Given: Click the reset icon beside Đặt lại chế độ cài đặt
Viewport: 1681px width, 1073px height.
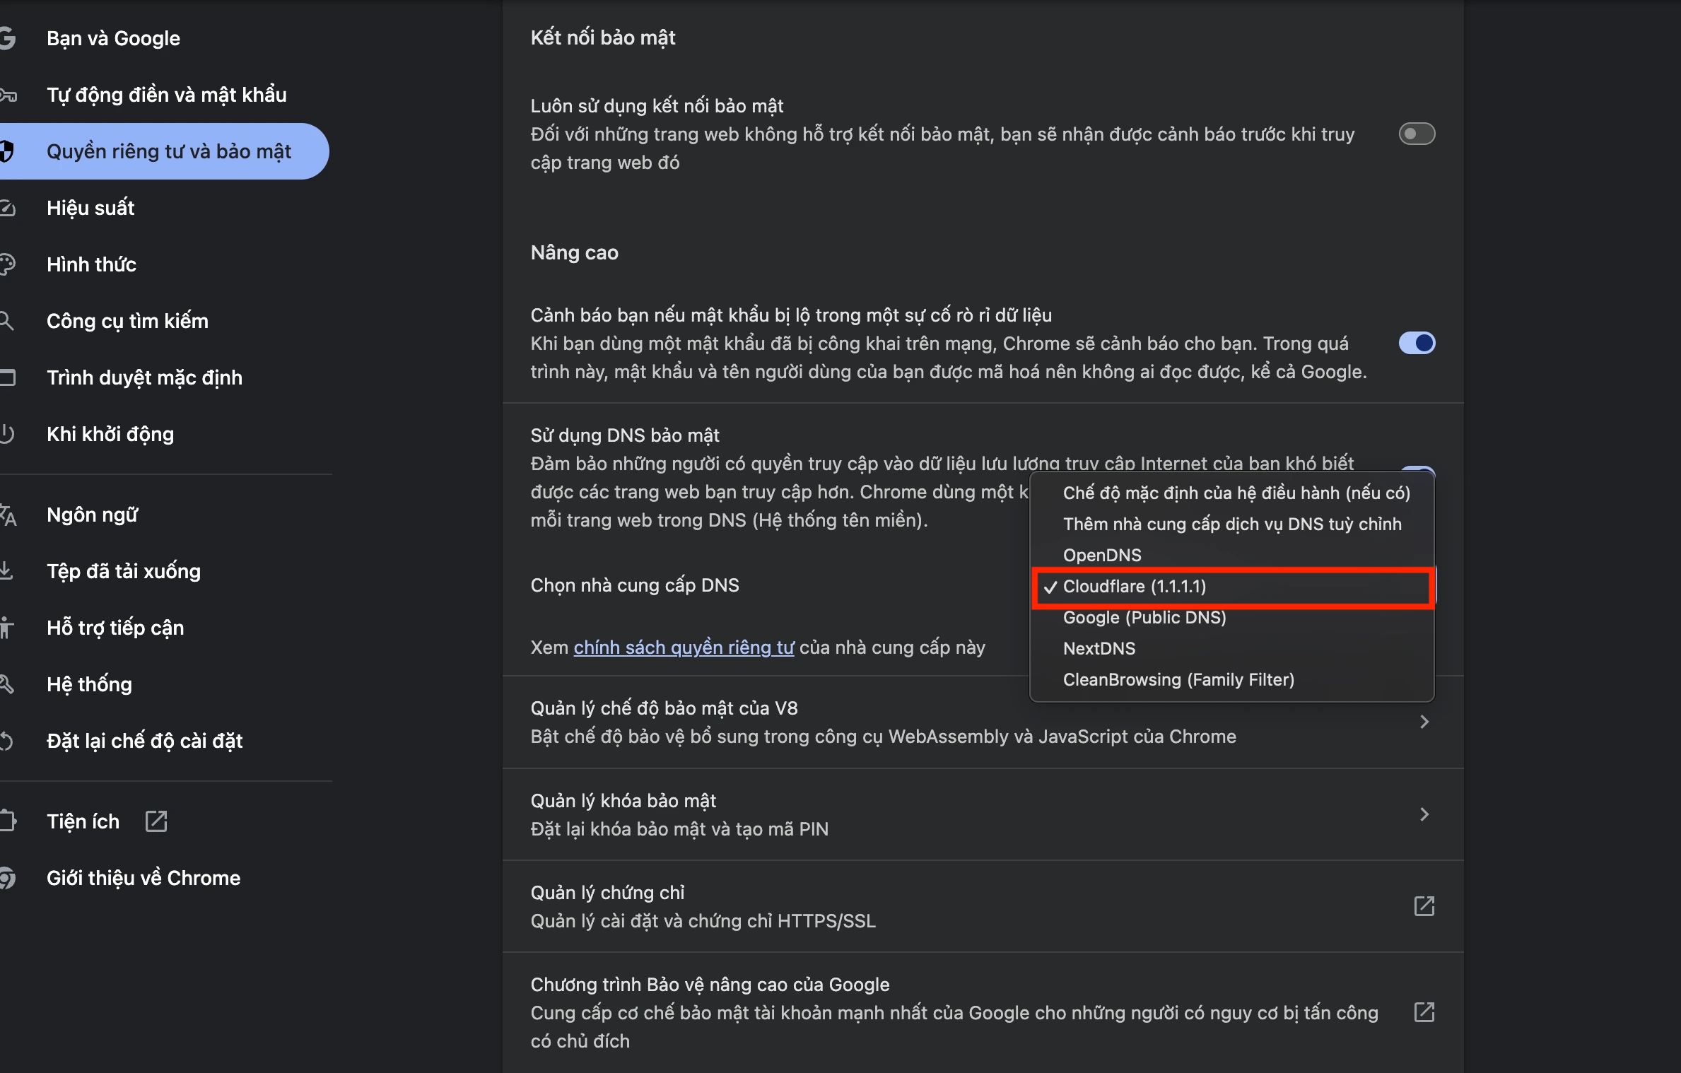Looking at the screenshot, I should pyautogui.click(x=6, y=741).
